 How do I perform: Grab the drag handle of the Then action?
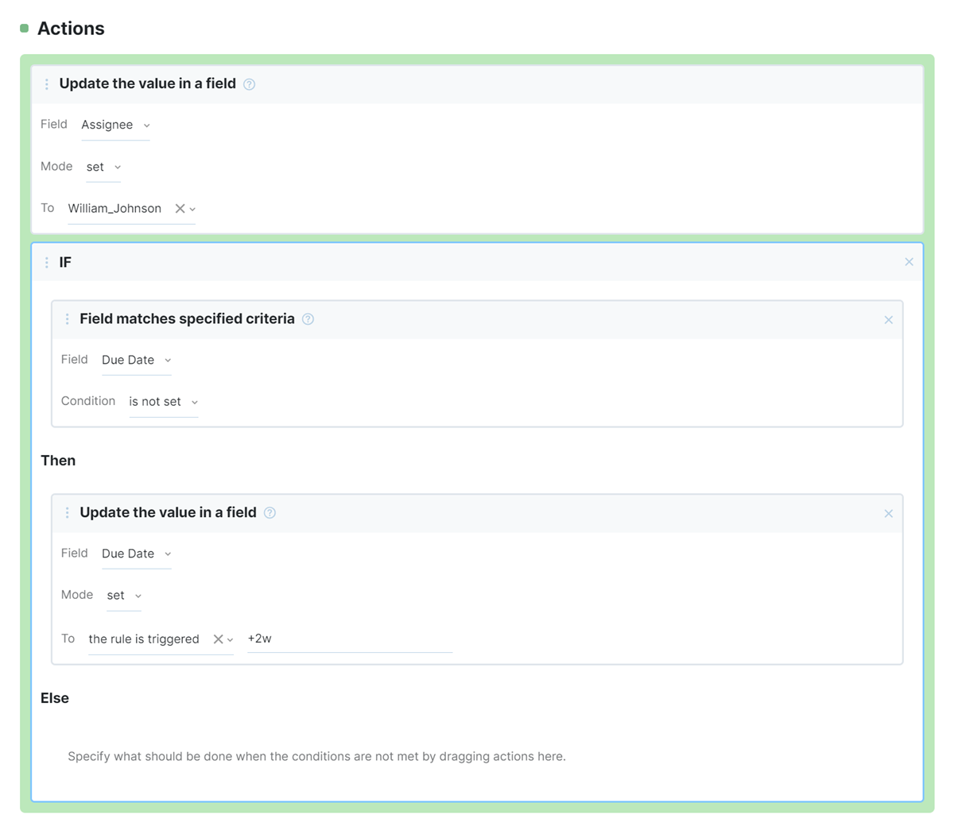(x=68, y=512)
